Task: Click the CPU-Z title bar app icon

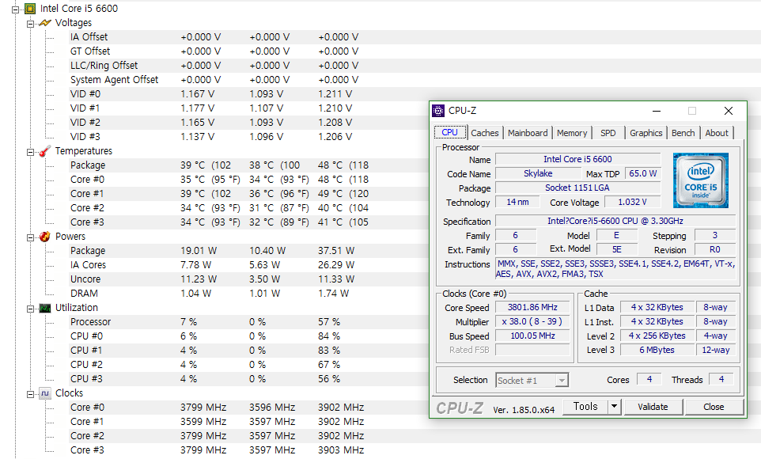Action: click(x=439, y=111)
